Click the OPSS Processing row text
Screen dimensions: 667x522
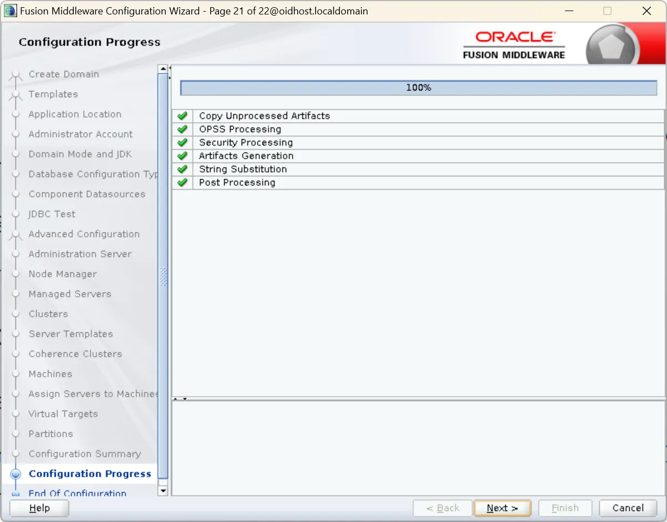[240, 129]
